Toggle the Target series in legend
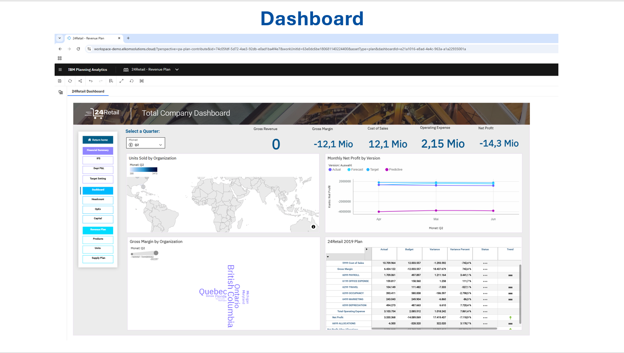The width and height of the screenshot is (624, 353). click(x=373, y=170)
